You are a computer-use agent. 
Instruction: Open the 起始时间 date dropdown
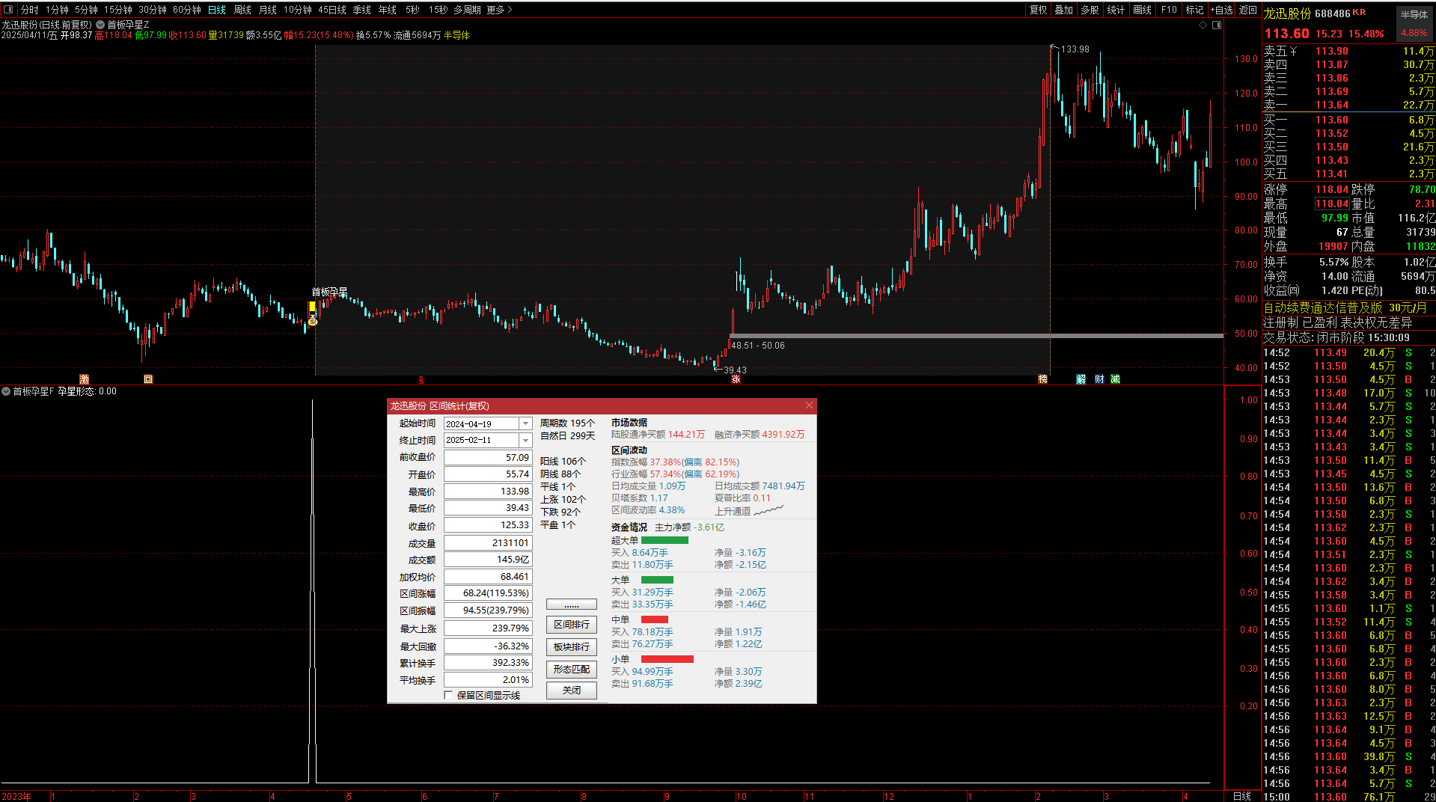(x=525, y=424)
